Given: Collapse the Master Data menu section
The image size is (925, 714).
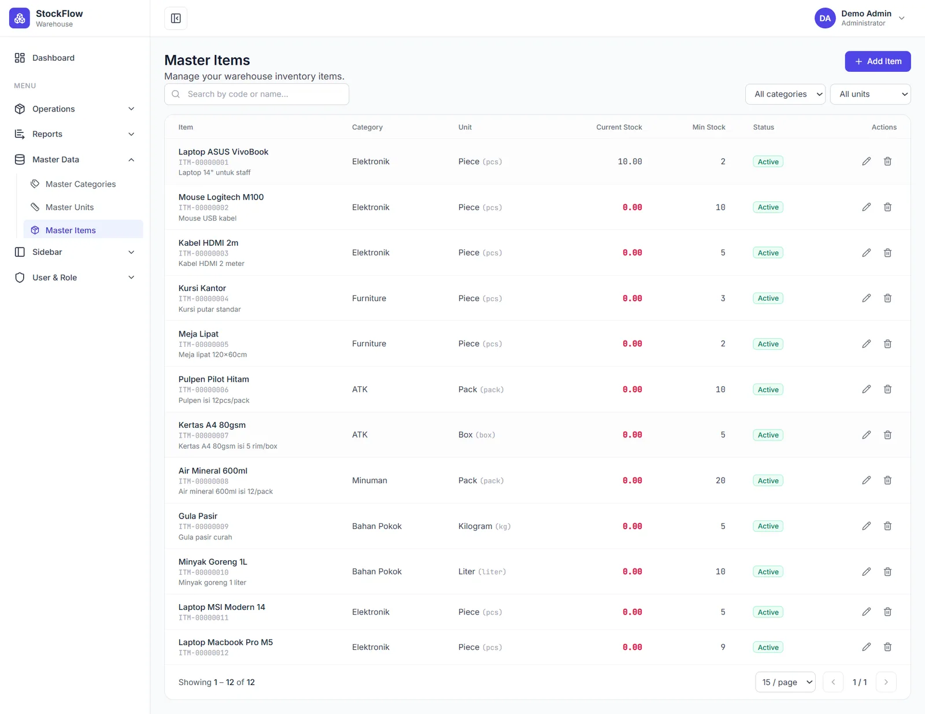Looking at the screenshot, I should coord(75,160).
